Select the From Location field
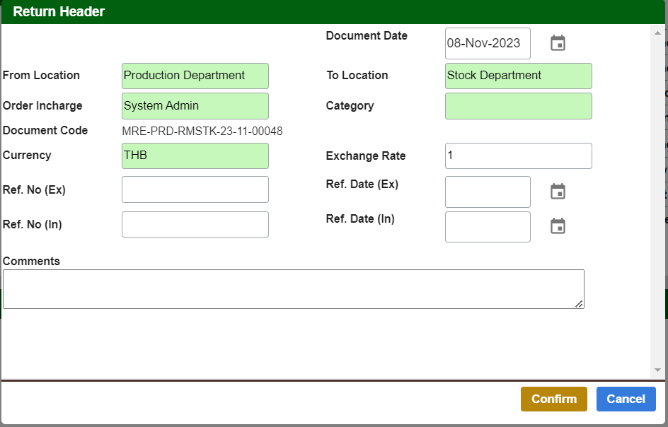Screen dimensions: 668x427 point(195,76)
